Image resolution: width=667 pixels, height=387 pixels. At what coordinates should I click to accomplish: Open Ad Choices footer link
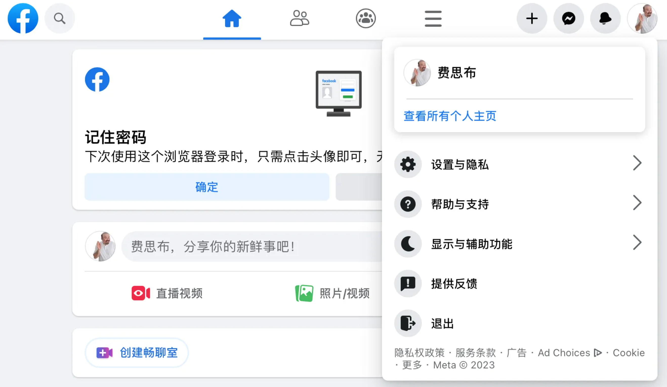[x=570, y=353]
